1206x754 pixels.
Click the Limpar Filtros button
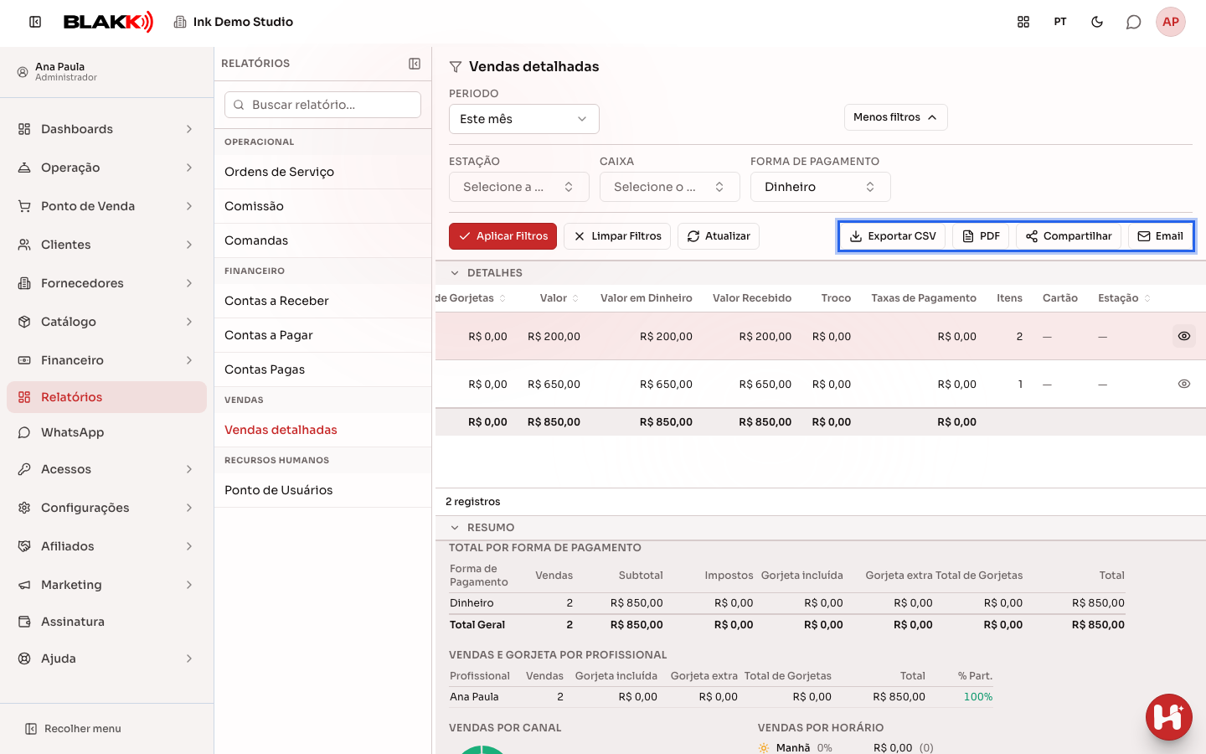tap(617, 236)
